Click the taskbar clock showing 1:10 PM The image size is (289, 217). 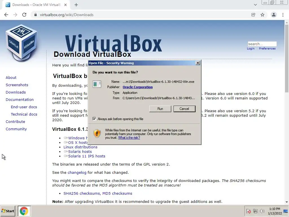275,211
